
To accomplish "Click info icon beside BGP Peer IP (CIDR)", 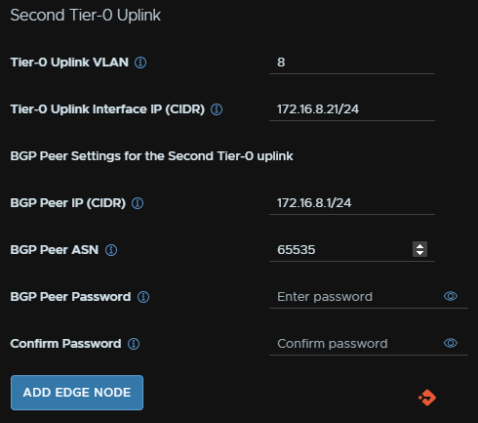I will (138, 203).
